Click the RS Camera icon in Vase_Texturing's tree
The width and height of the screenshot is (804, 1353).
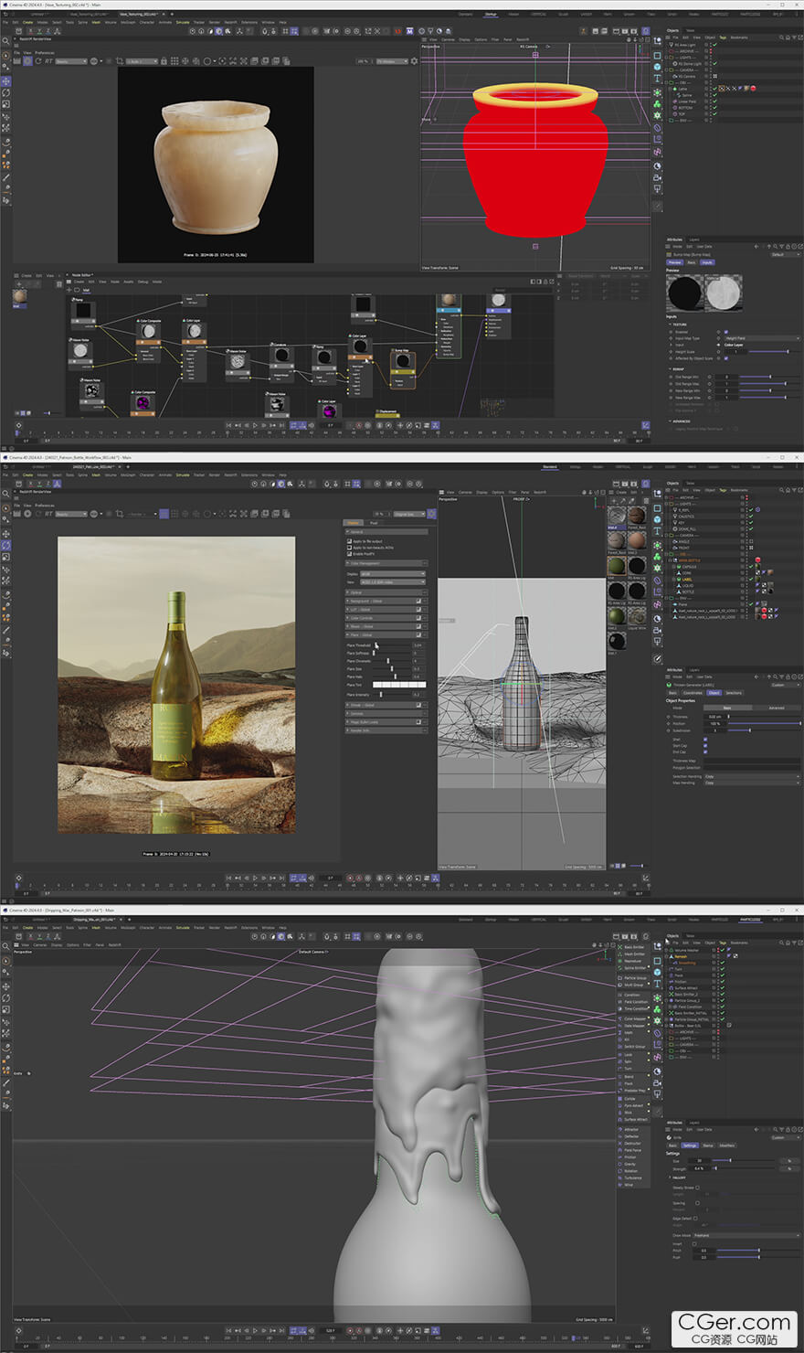coord(675,76)
